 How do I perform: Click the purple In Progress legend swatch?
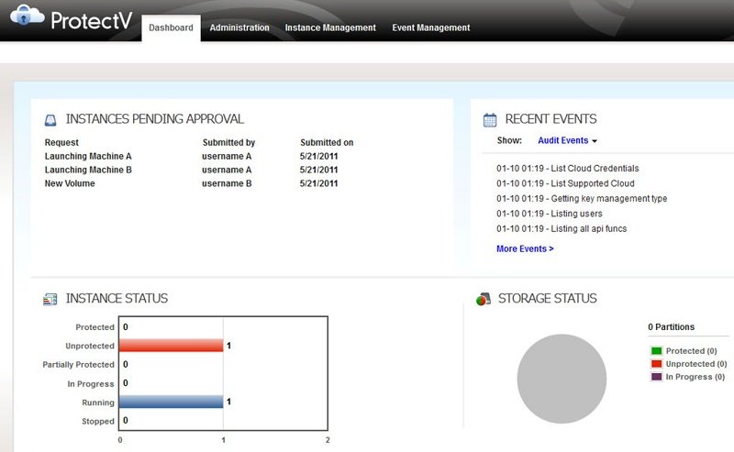click(656, 377)
